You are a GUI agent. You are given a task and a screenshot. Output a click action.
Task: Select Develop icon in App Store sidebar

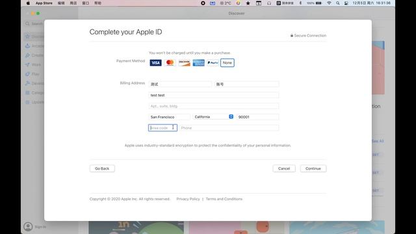[27, 83]
